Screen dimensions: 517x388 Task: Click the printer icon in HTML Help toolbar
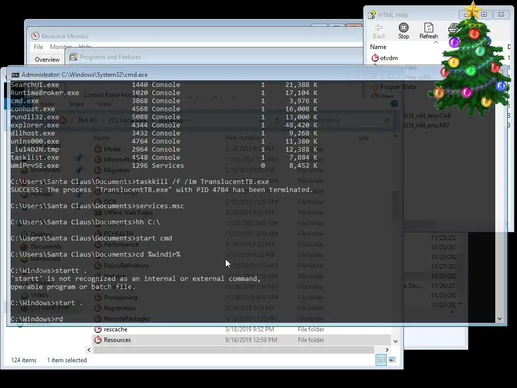point(453,29)
